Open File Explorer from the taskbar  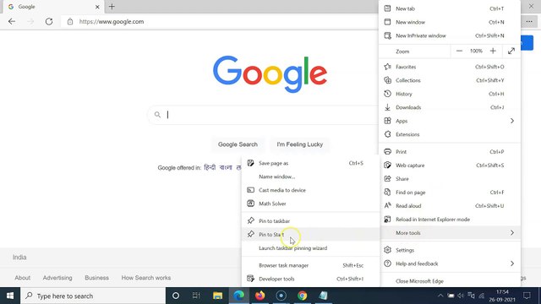click(x=218, y=296)
